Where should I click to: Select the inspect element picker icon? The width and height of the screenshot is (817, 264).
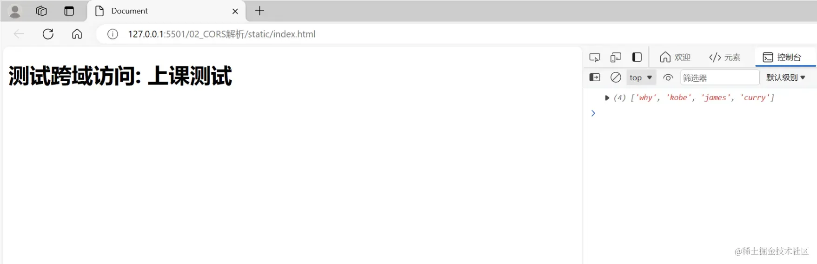click(x=595, y=58)
